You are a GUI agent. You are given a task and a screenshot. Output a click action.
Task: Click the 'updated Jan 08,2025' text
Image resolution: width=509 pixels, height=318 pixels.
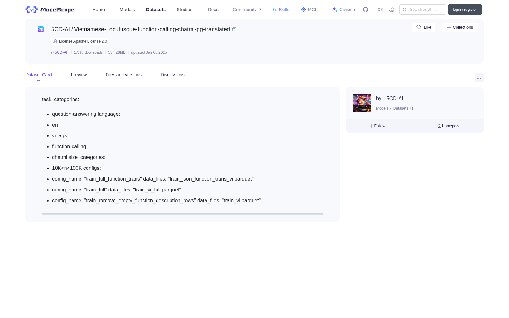tap(149, 52)
